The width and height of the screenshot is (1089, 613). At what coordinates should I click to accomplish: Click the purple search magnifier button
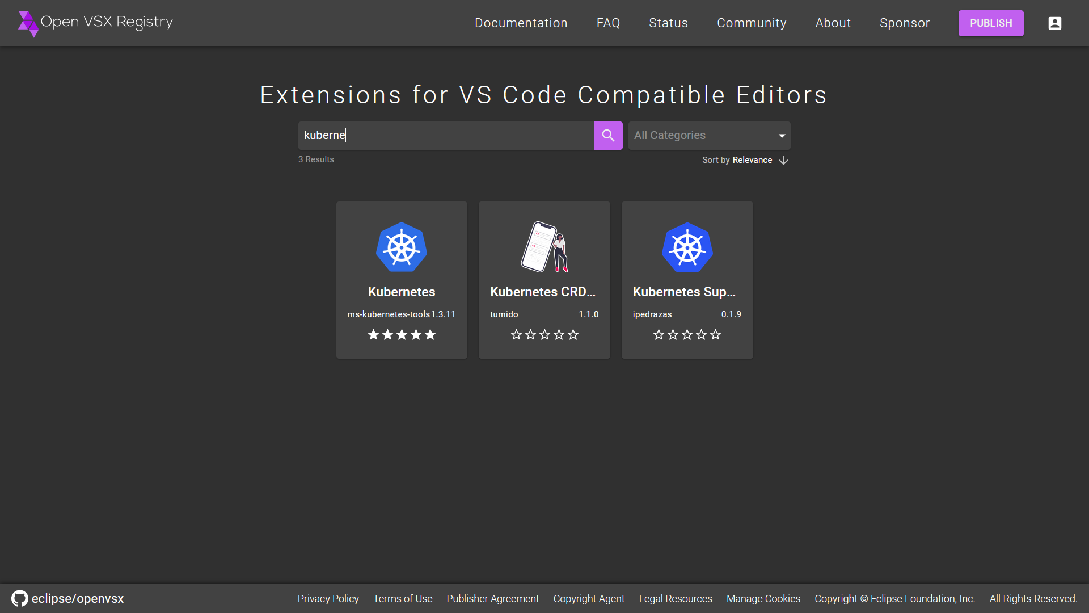click(608, 136)
